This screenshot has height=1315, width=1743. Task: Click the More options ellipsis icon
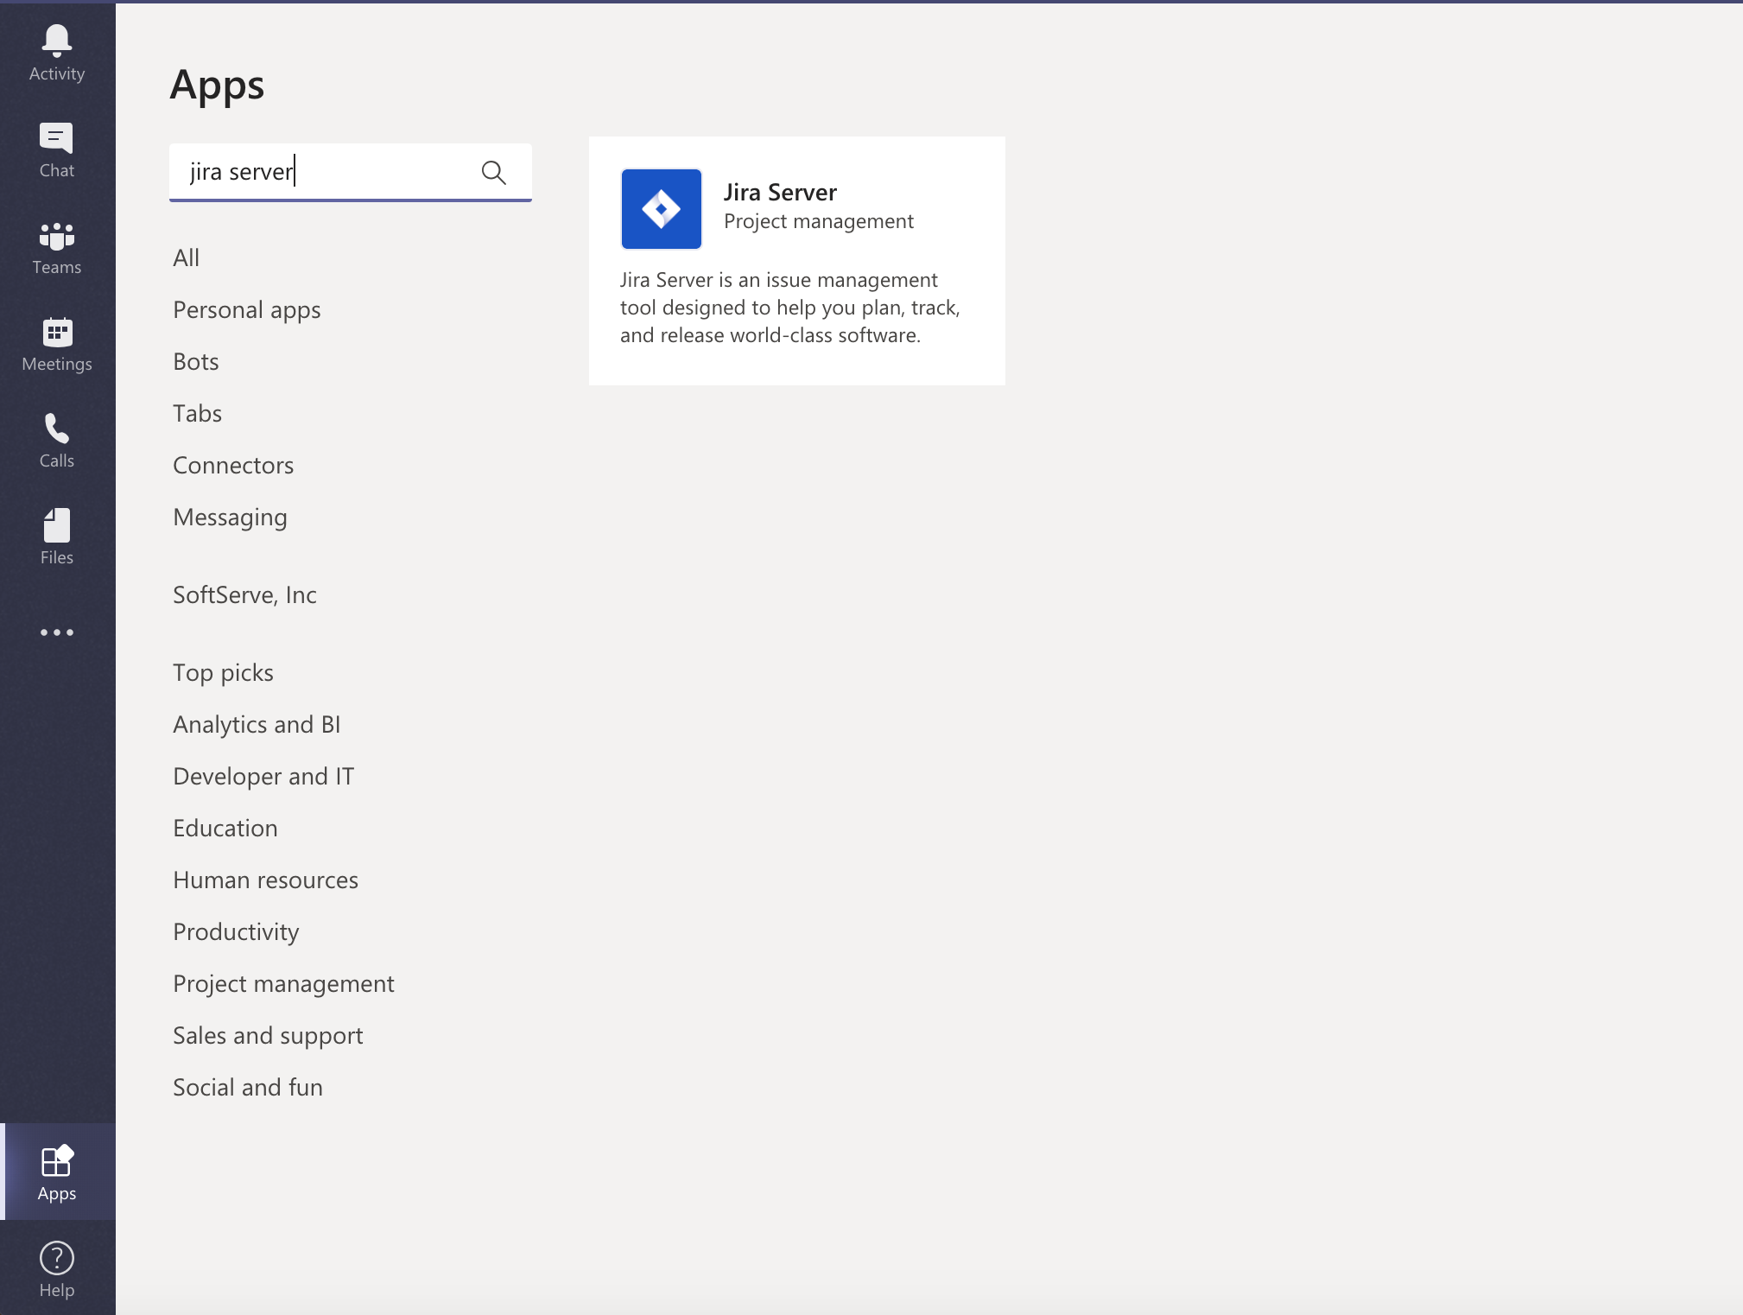(57, 632)
